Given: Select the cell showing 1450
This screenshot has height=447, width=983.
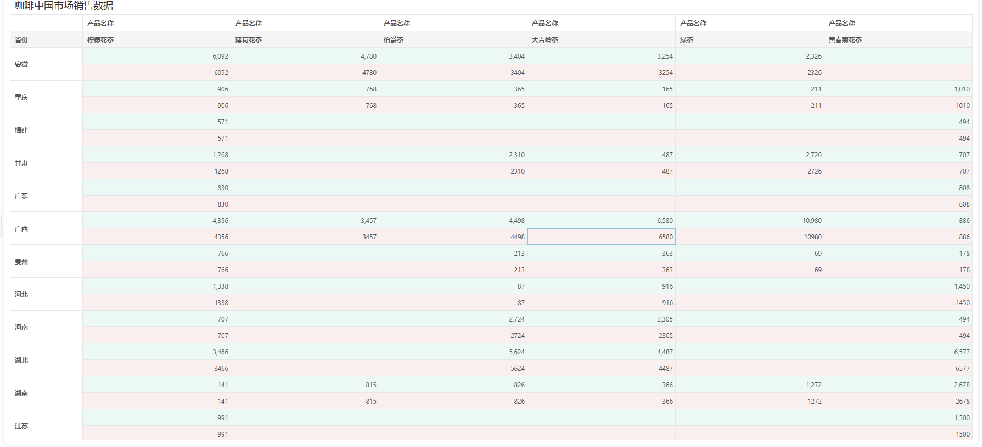Looking at the screenshot, I should tap(898, 302).
